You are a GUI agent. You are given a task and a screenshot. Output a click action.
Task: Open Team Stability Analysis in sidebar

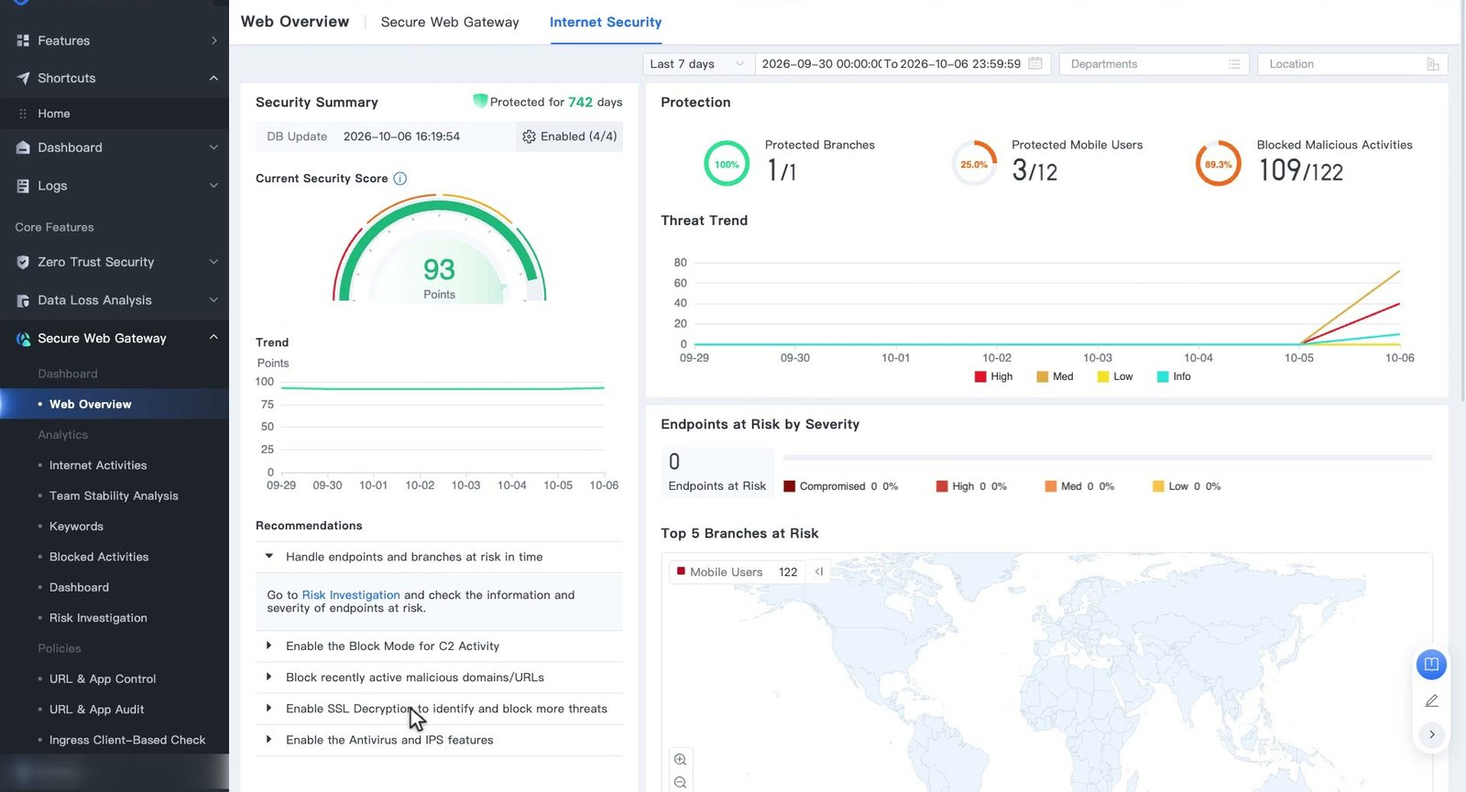click(114, 496)
